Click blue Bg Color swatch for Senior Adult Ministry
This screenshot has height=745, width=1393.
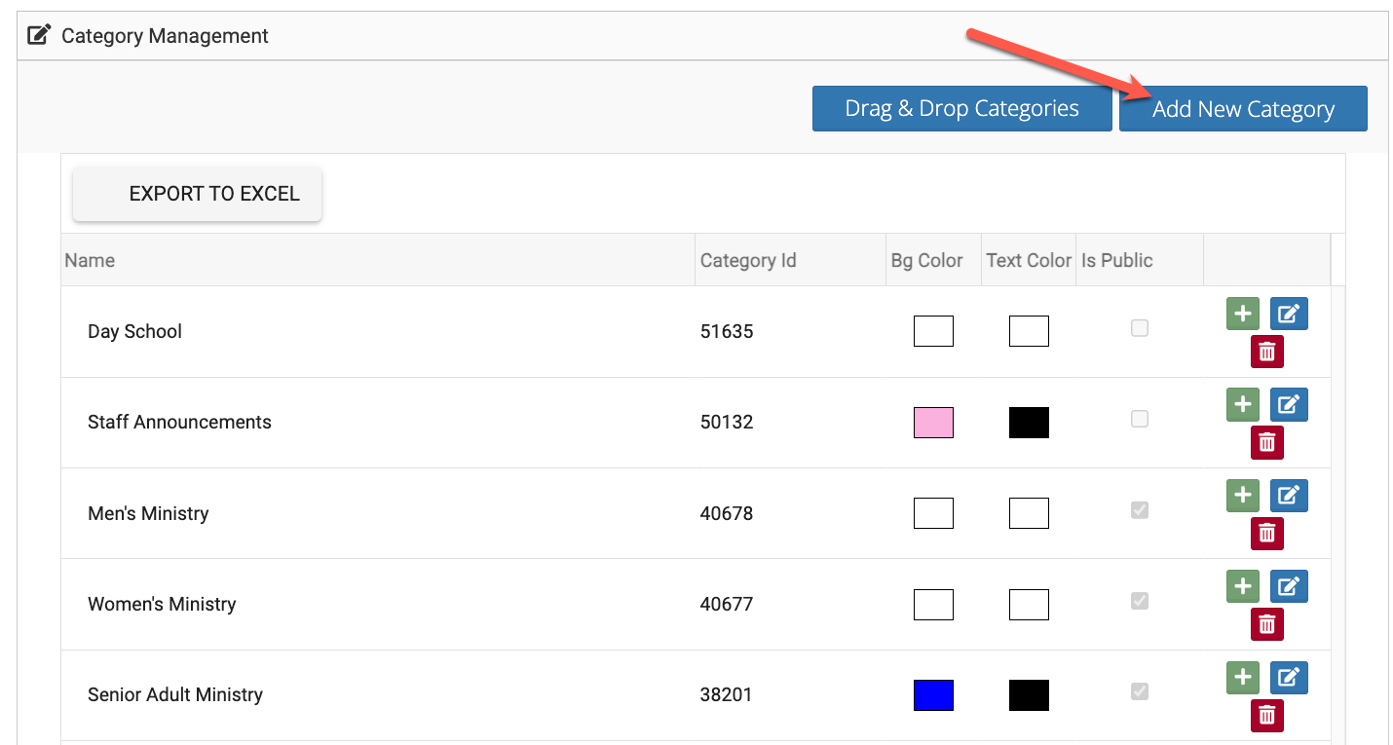[933, 695]
